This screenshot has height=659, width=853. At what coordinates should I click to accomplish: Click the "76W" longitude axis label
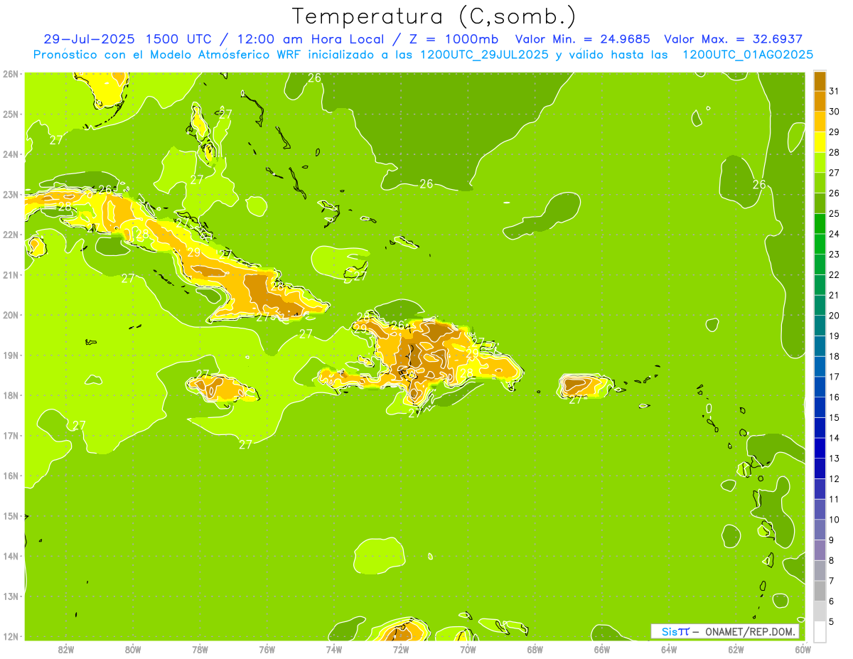(267, 649)
